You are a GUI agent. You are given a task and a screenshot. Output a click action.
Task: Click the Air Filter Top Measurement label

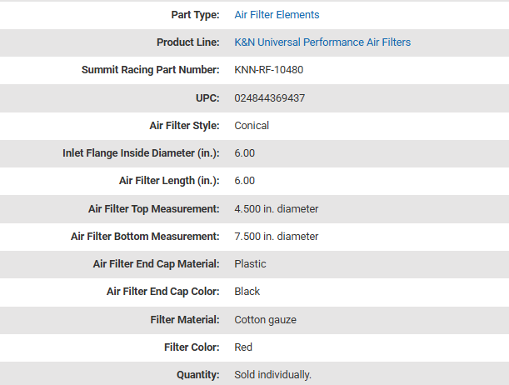coord(154,209)
